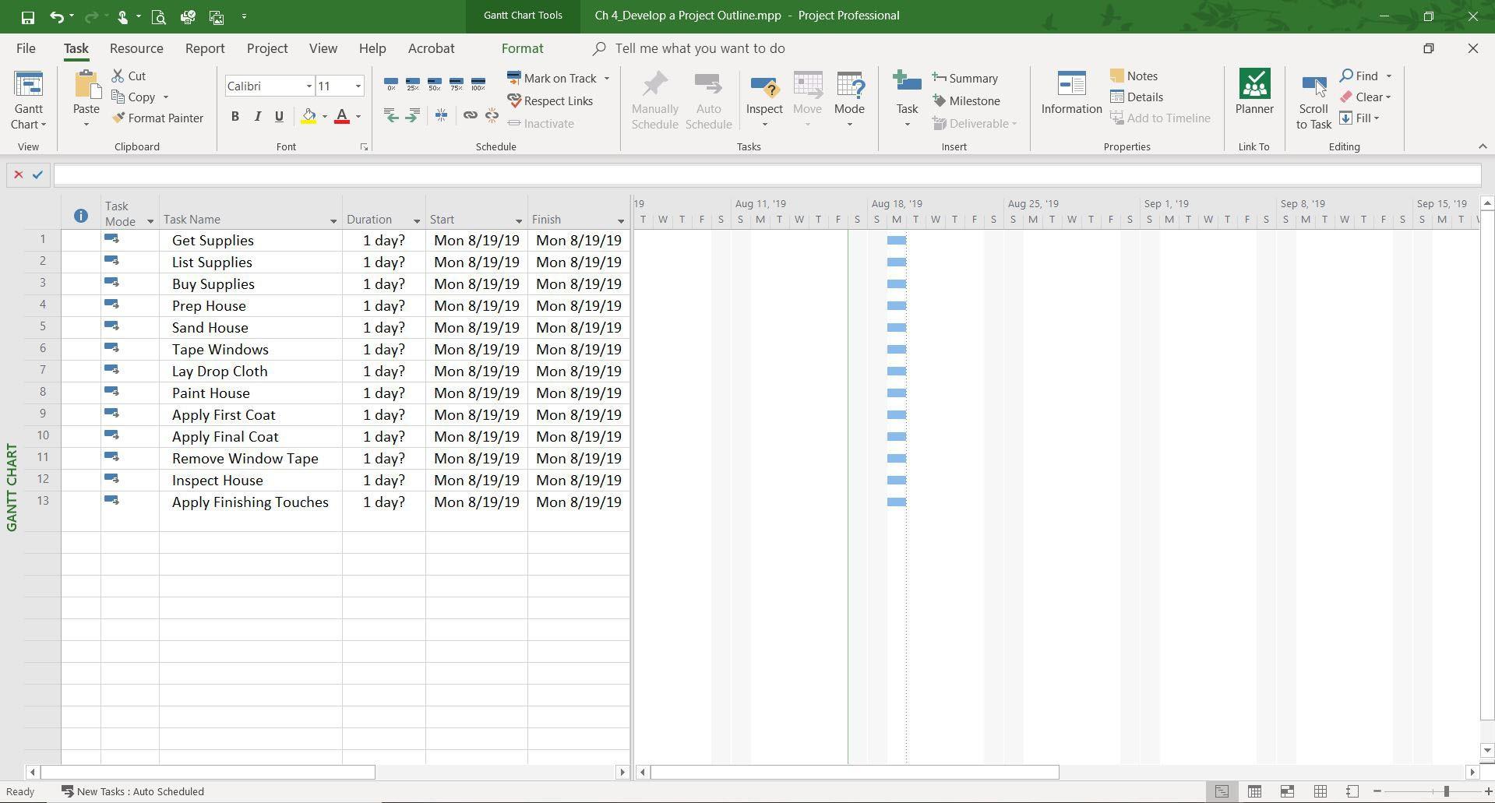Screen dimensions: 1495x803
Task: Click the Paste icon
Action: click(86, 86)
